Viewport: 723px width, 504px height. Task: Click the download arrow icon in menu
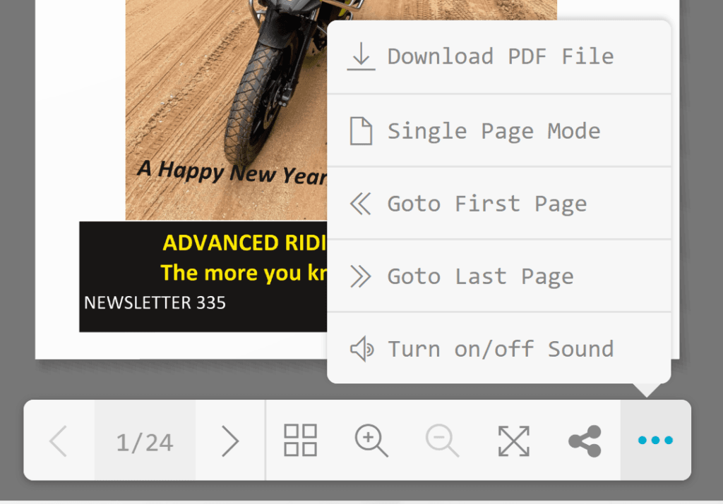[361, 56]
